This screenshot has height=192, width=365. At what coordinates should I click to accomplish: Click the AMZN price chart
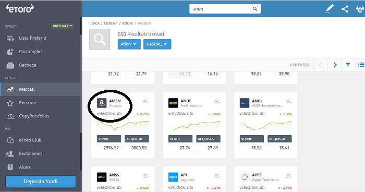coord(123,125)
